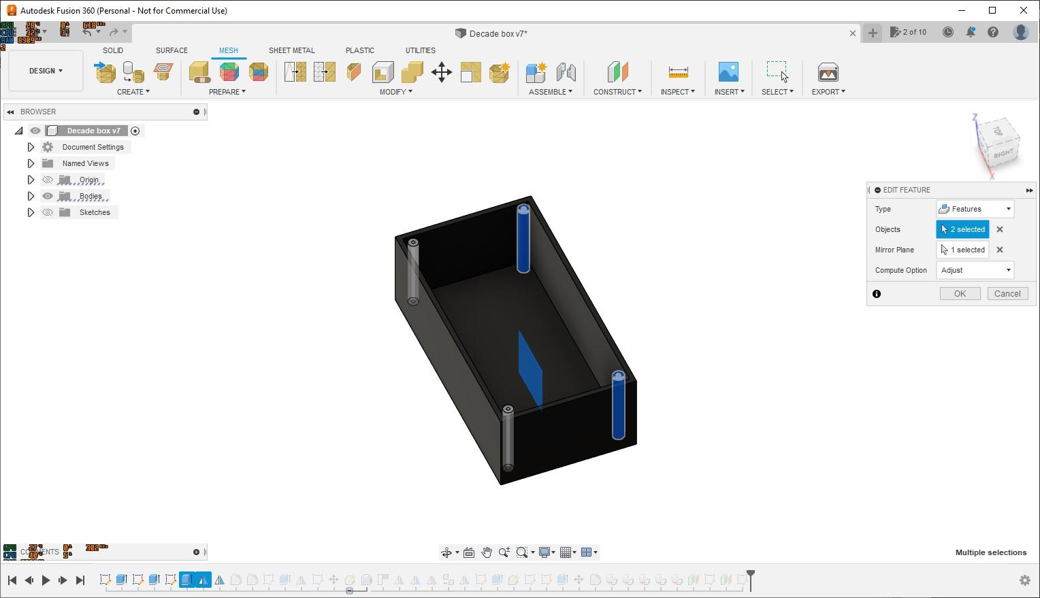This screenshot has width=1040, height=598.
Task: Click the New Component icon
Action: [536, 72]
